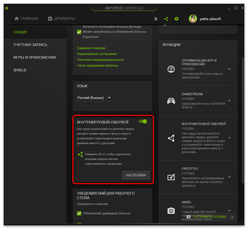
Task: Click the home icon next to ГЛАВНАЯ
Action: pyautogui.click(x=17, y=19)
